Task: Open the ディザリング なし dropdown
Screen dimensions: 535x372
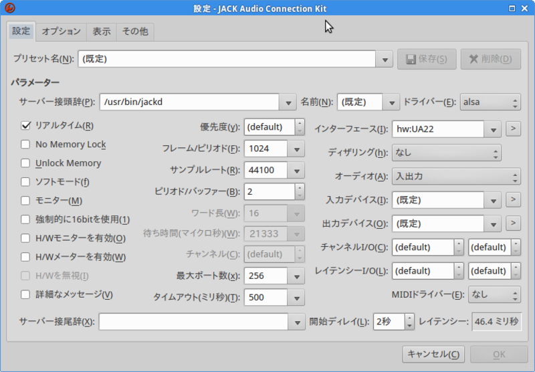Action: point(446,153)
